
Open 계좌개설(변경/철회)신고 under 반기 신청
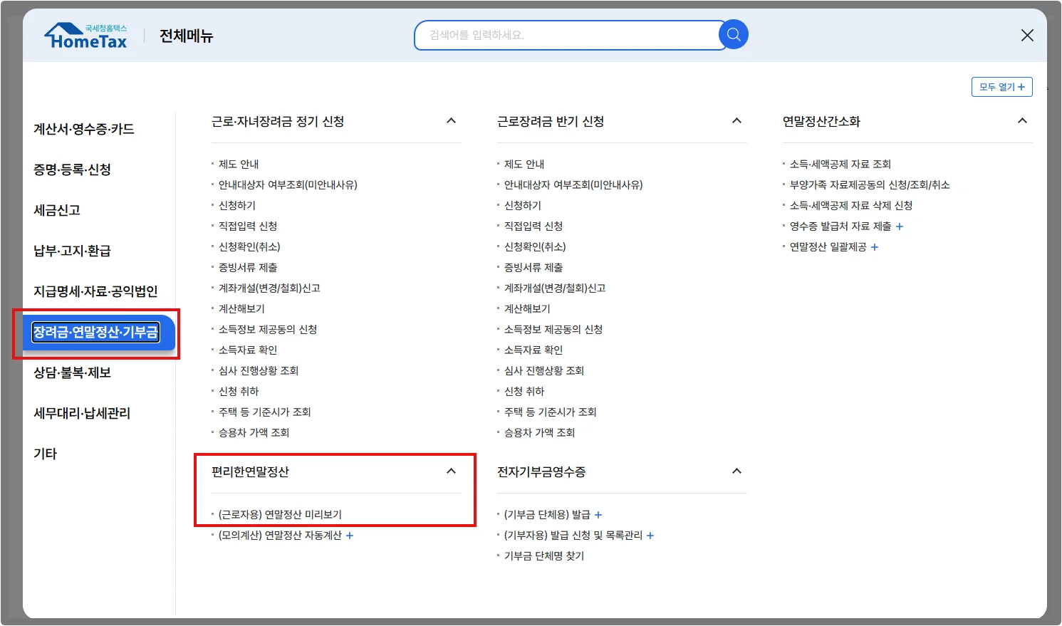(x=555, y=288)
